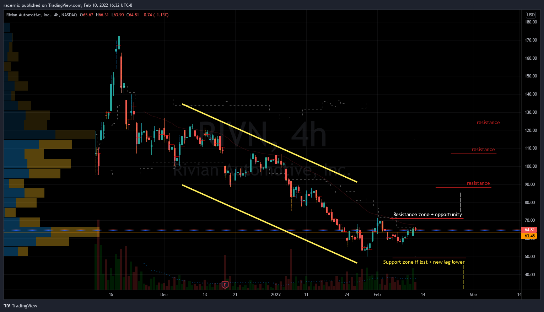Click the 21 date label on the time axis
The width and height of the screenshot is (544, 312).
[235, 295]
